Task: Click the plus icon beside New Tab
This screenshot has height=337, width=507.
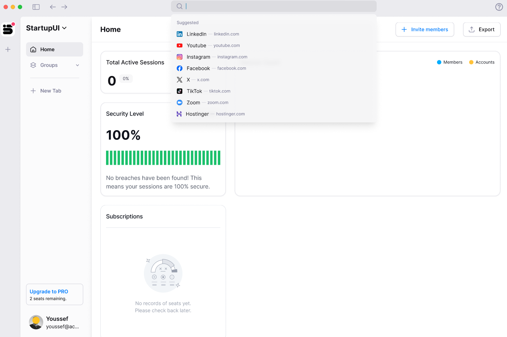Action: point(33,91)
